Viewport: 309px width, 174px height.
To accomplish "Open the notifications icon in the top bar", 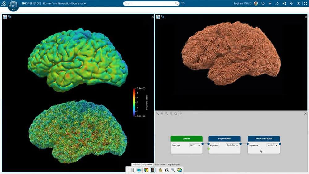I will click(263, 3).
